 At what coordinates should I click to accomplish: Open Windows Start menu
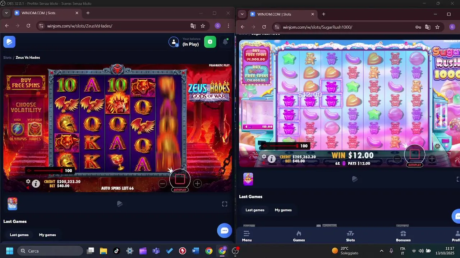click(x=10, y=251)
